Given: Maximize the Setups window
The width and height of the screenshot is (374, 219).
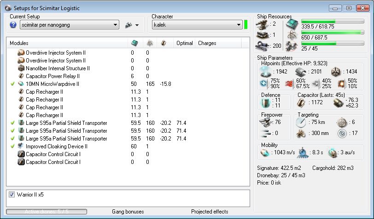Looking at the screenshot, I should click(349, 8).
